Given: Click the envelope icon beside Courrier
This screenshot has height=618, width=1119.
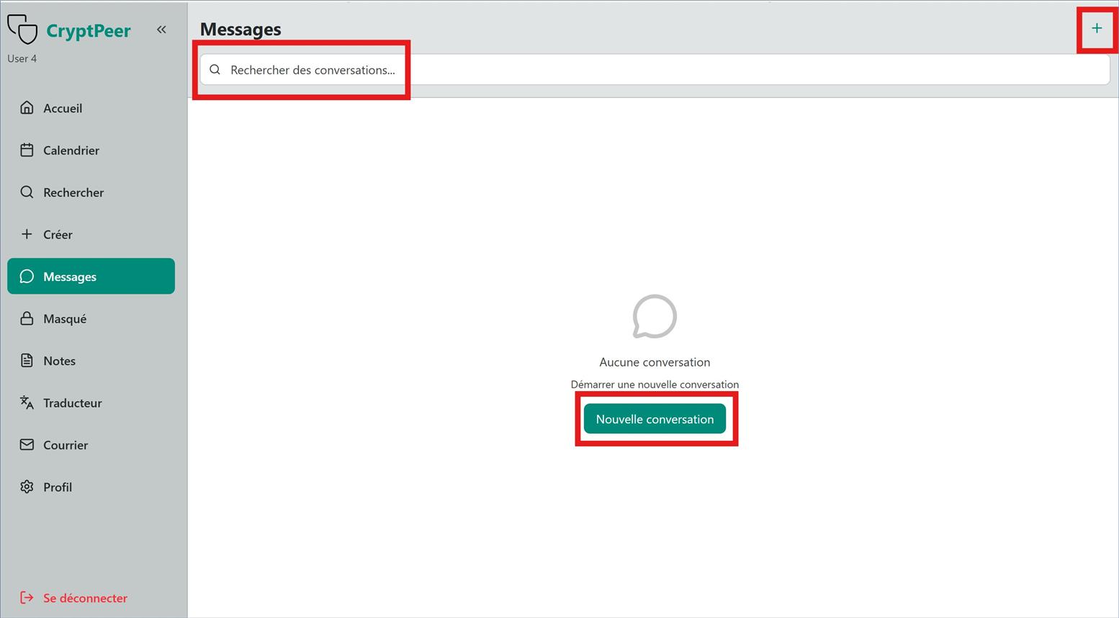Looking at the screenshot, I should tap(27, 445).
